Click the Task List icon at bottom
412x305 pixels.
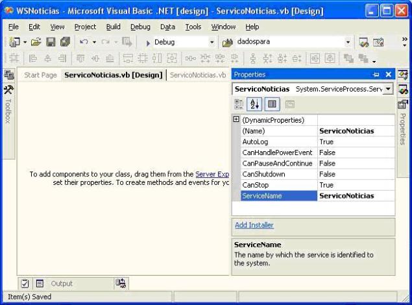(25, 283)
